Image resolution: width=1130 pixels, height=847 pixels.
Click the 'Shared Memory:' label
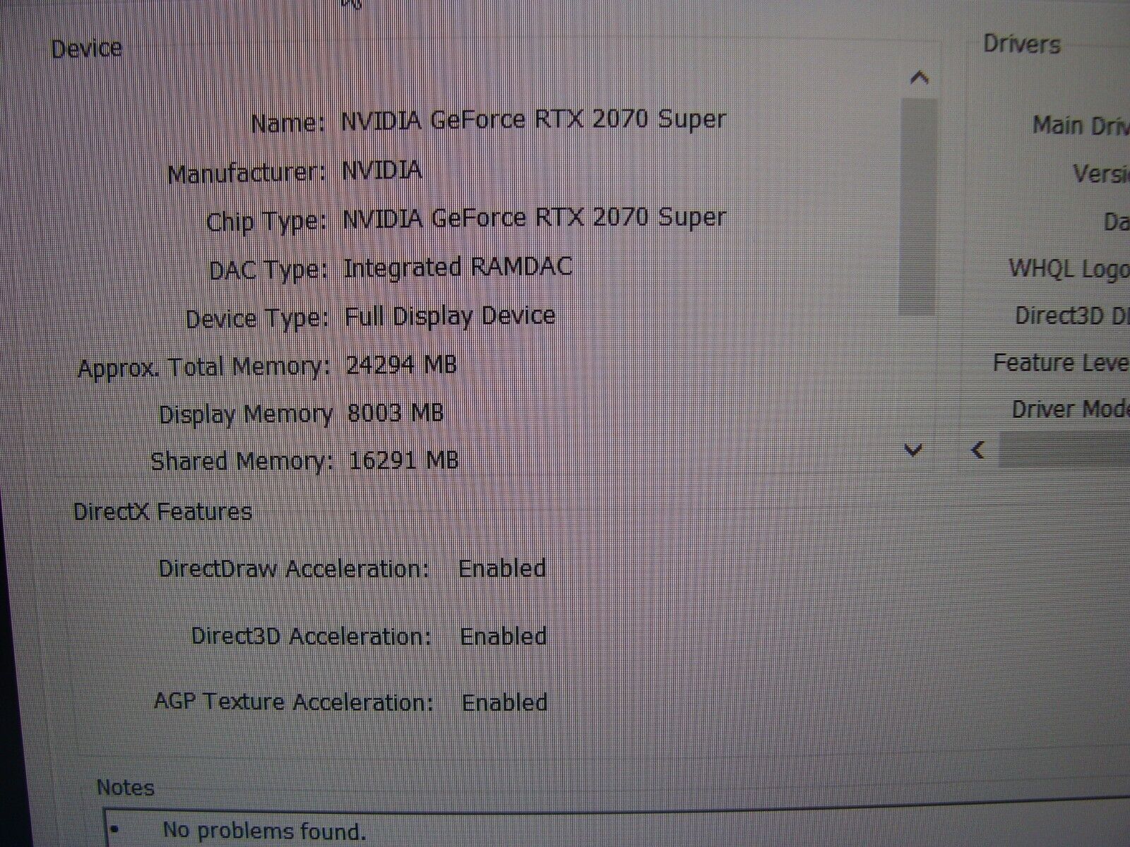click(242, 462)
